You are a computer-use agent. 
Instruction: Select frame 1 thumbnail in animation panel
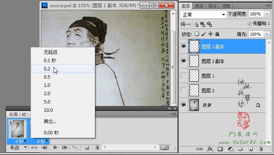pyautogui.click(x=17, y=129)
